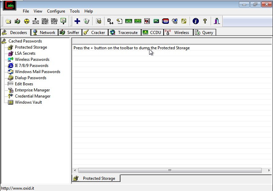This screenshot has height=191, width=273.
Task: Select Dialup Passwords in the tree
Action: click(x=31, y=78)
